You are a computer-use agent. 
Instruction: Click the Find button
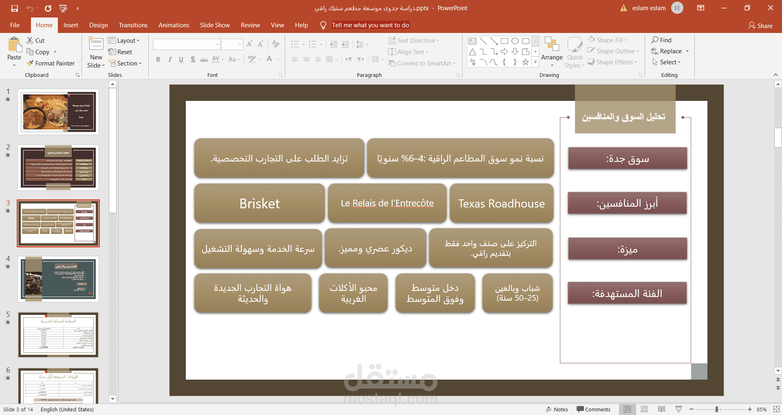pyautogui.click(x=661, y=40)
